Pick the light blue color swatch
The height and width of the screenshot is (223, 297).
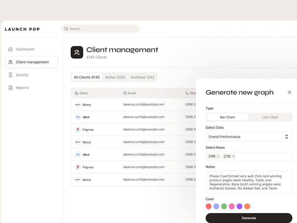pyautogui.click(x=216, y=206)
